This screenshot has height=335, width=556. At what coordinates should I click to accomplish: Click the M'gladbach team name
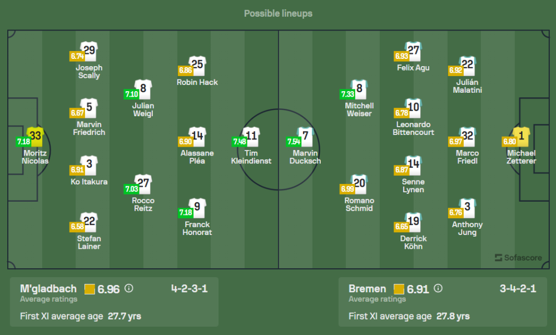tap(48, 288)
